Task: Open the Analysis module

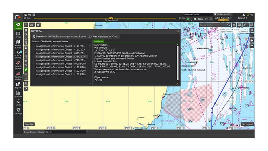Action: pyautogui.click(x=18, y=93)
